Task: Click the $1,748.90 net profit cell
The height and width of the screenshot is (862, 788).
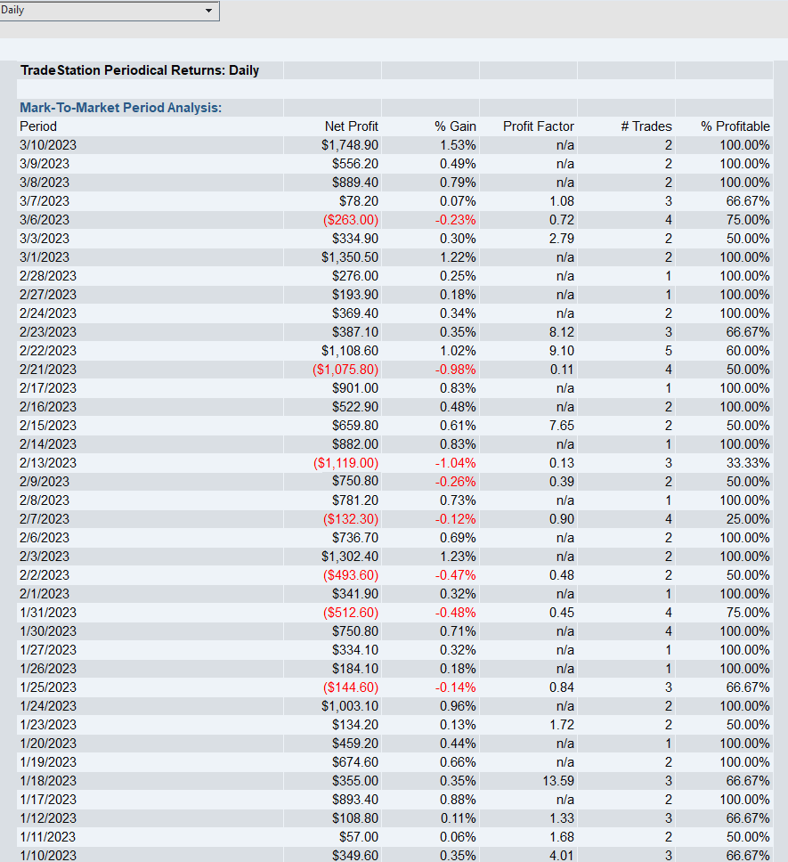Action: [x=349, y=145]
